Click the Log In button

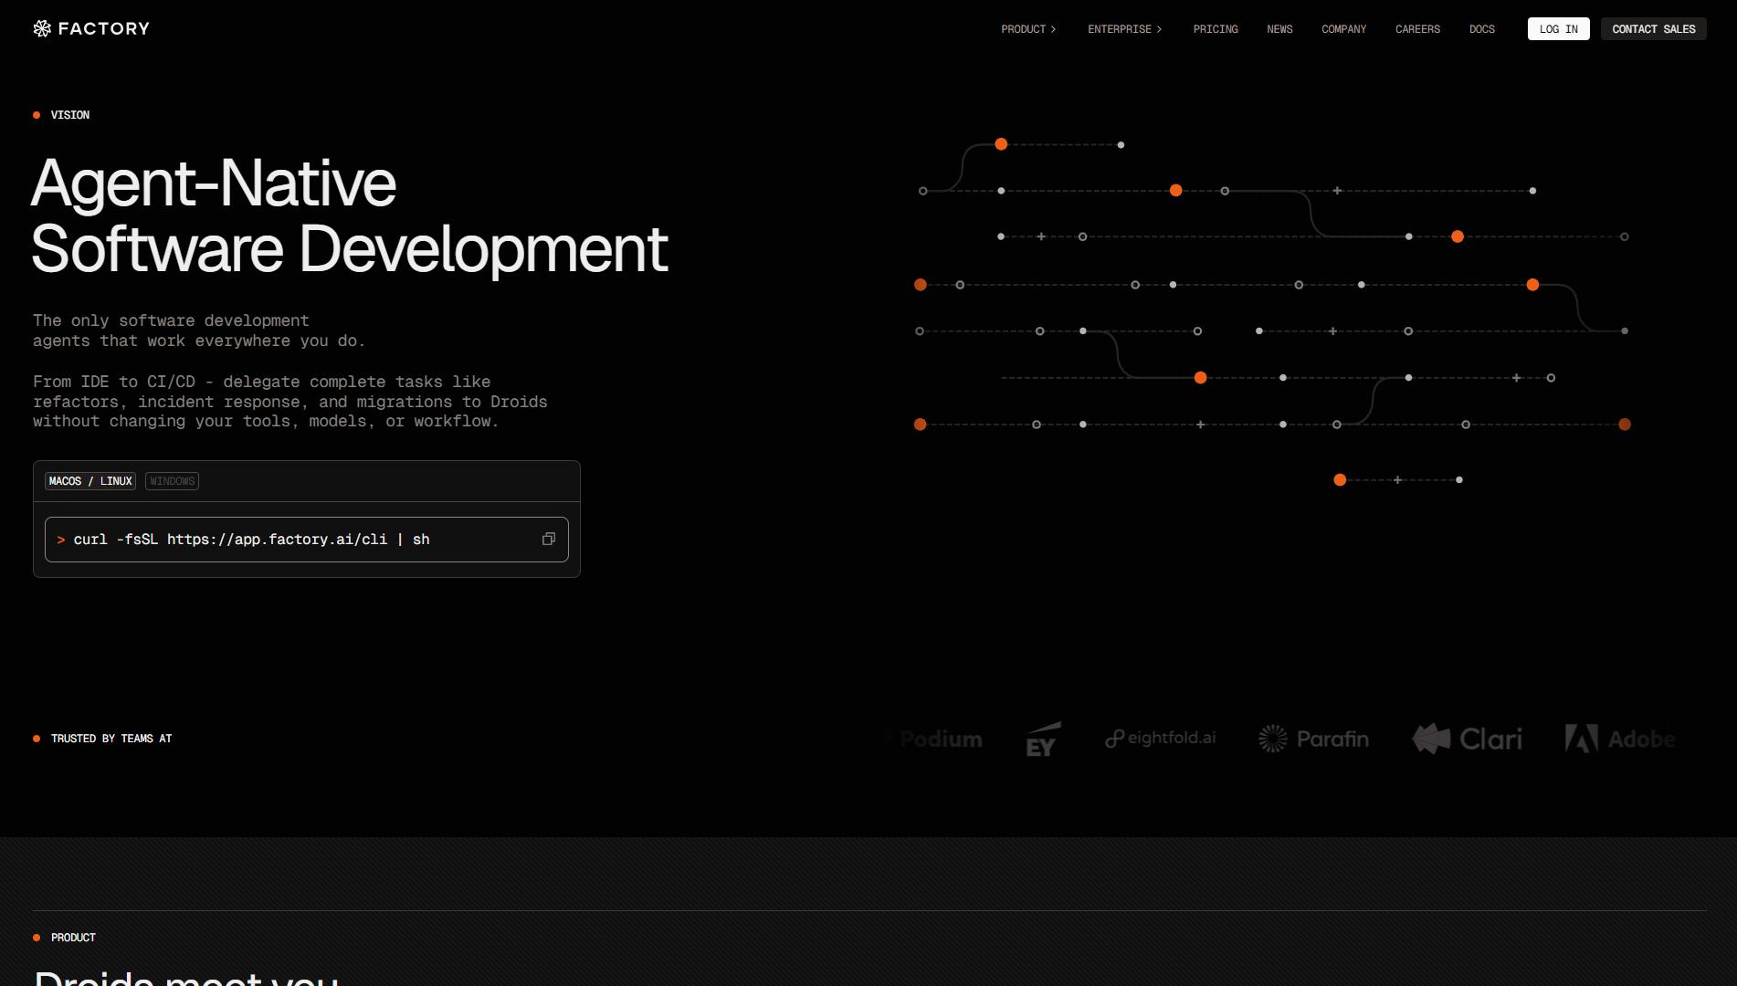(1558, 29)
